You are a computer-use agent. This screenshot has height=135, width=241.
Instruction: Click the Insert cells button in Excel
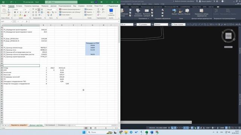coord(90,9)
